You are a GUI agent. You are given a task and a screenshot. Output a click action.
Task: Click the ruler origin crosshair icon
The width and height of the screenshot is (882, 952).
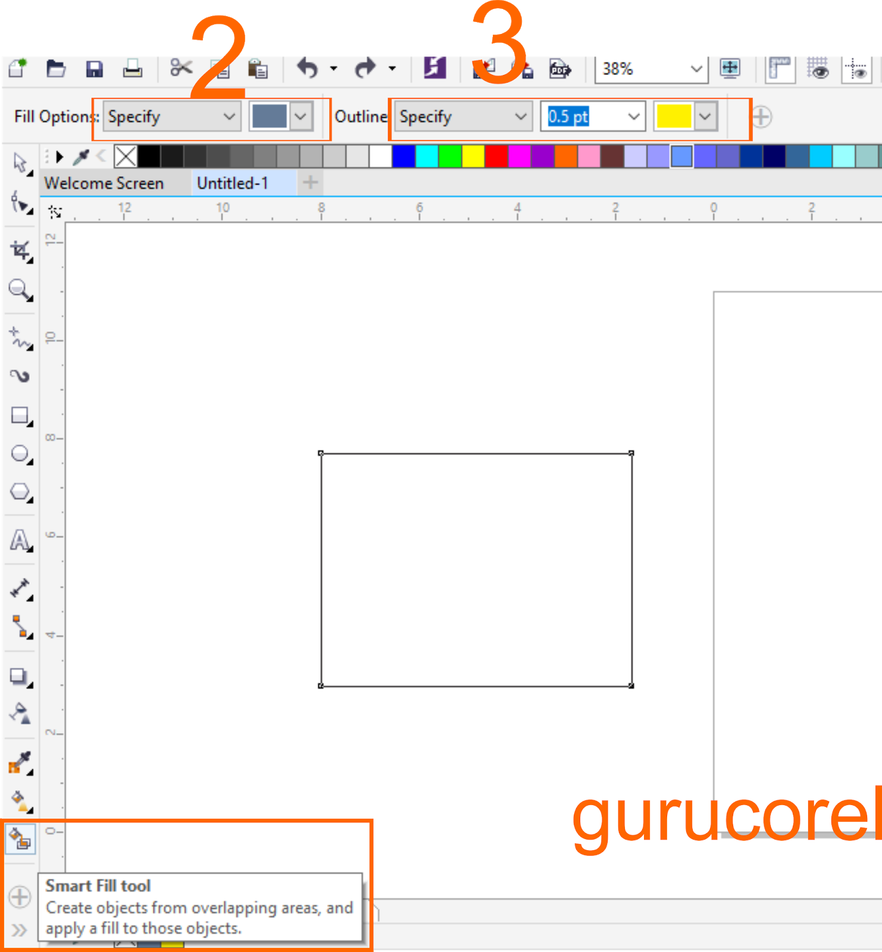pos(54,211)
